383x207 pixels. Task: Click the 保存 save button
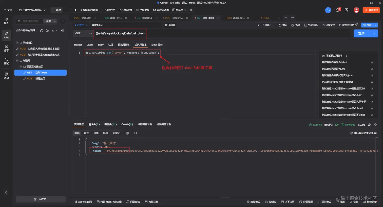[x=367, y=25]
